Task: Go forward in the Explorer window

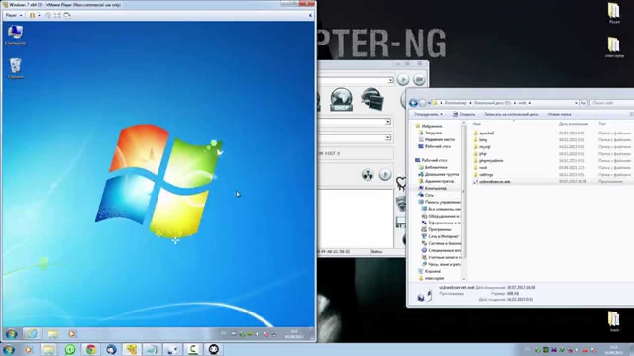Action: tap(423, 103)
